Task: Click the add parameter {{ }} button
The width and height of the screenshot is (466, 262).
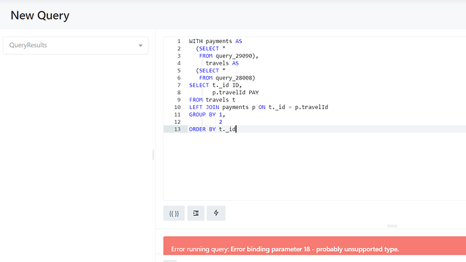Action: [x=174, y=213]
